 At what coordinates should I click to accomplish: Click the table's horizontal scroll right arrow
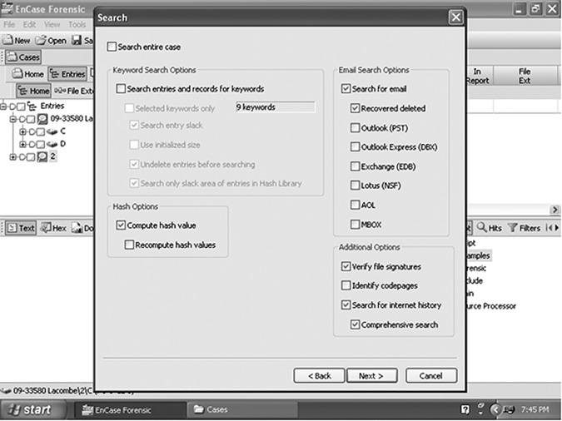point(555,210)
